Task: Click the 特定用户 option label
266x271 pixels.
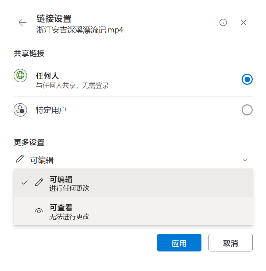Action: [51, 110]
